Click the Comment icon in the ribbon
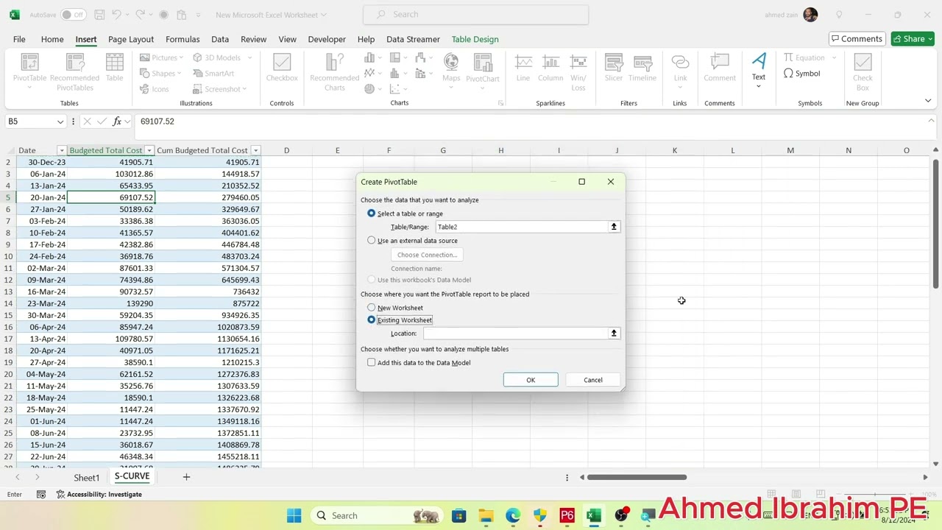Image resolution: width=942 pixels, height=530 pixels. point(720,68)
